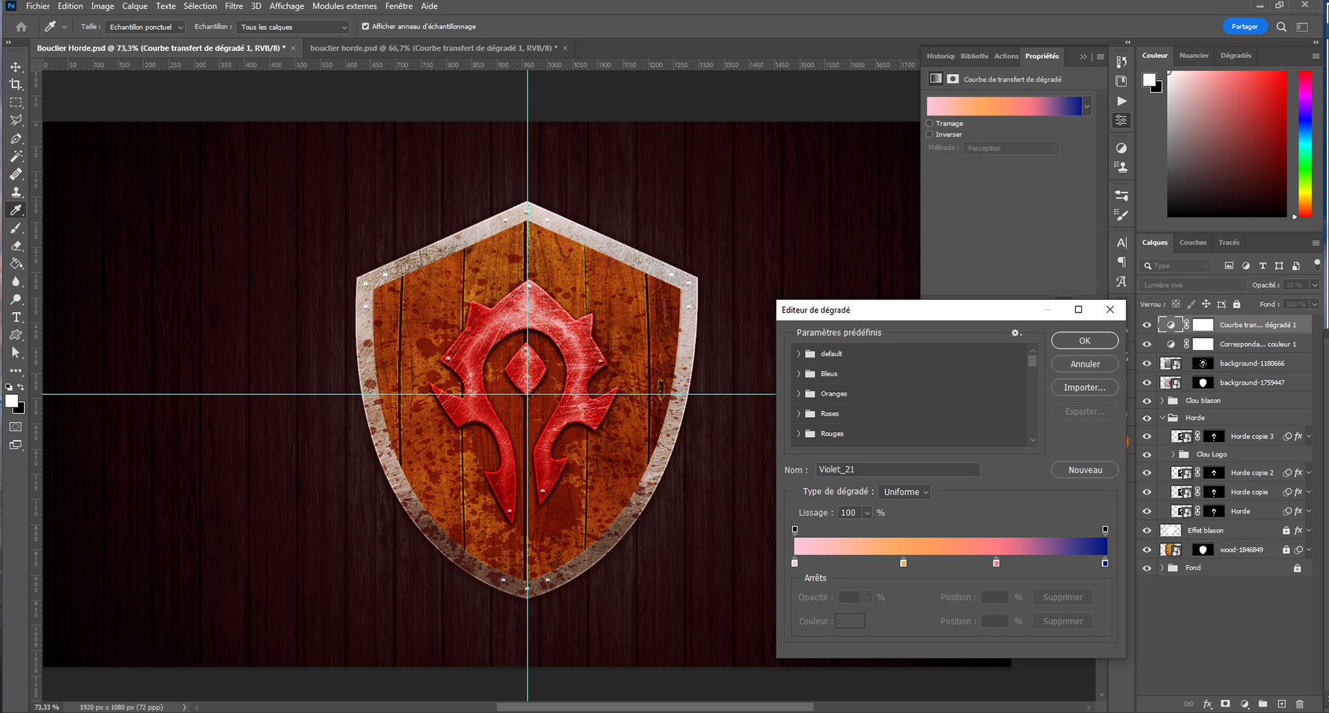Open the Type de dégradé dropdown

[x=905, y=492]
